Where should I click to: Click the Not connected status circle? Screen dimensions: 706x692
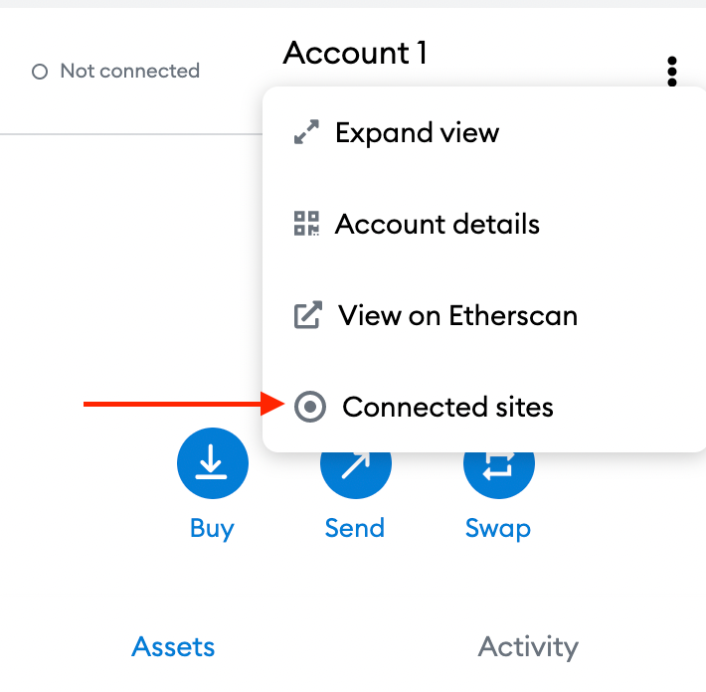40,72
